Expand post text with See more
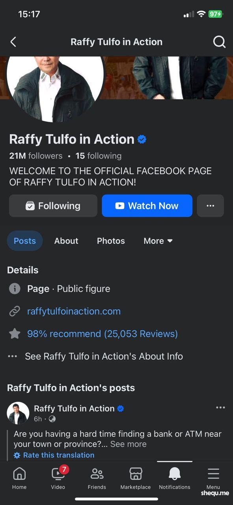This screenshot has width=233, height=505. (128, 444)
